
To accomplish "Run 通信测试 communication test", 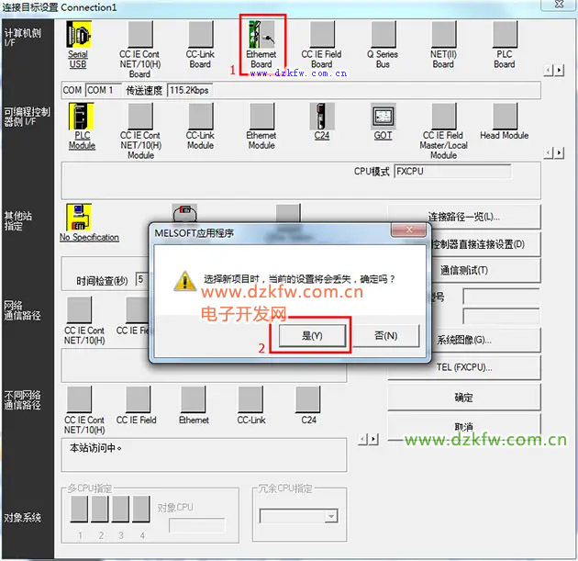I will [x=464, y=271].
